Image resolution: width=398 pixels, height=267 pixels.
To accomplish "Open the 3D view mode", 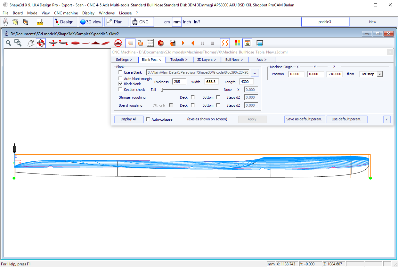I will (x=91, y=22).
